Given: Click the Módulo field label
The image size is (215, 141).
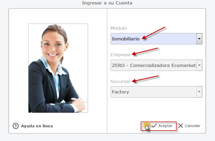Looking at the screenshot, I should [x=119, y=28].
